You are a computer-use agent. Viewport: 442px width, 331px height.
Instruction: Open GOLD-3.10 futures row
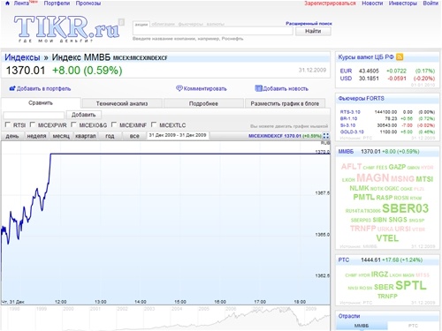coord(387,132)
